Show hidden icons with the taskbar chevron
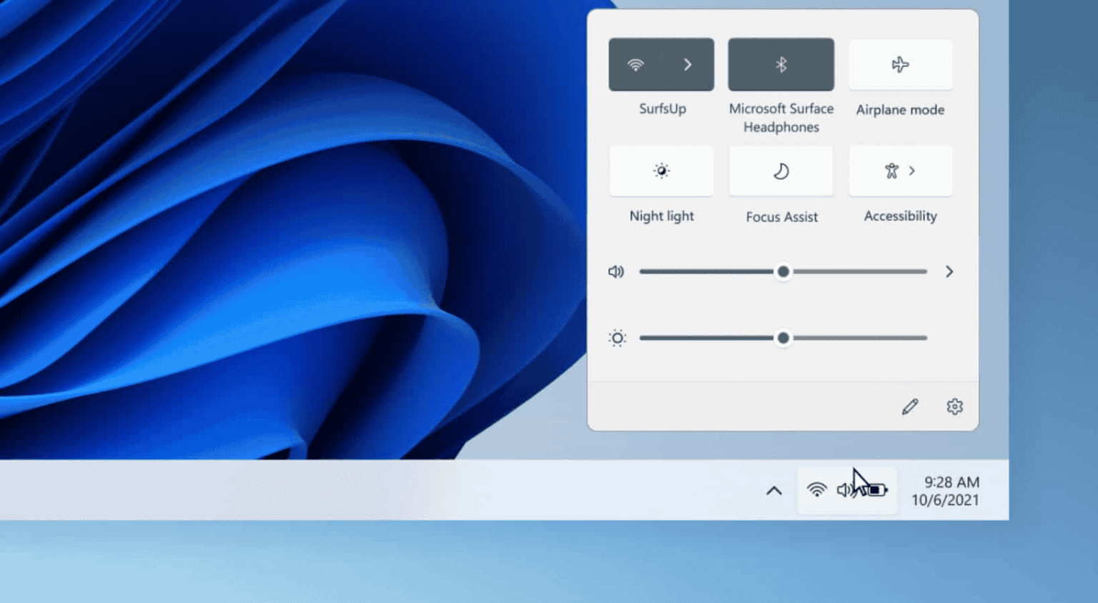This screenshot has width=1098, height=603. (x=773, y=490)
